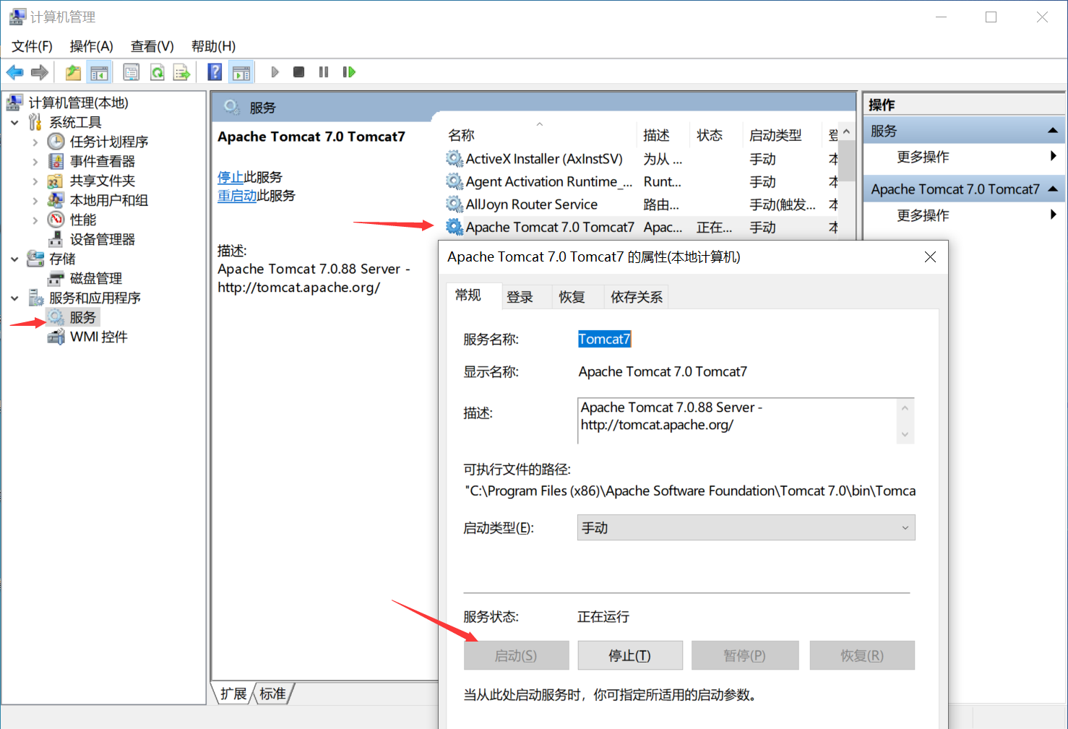1068x729 pixels.
Task: Click the ActiveX Installer service gear icon
Action: [x=455, y=159]
